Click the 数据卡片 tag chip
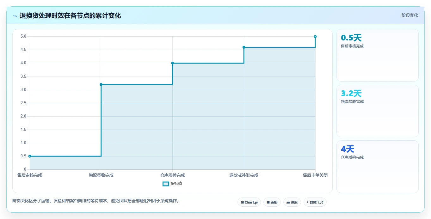The image size is (431, 219). (x=315, y=202)
